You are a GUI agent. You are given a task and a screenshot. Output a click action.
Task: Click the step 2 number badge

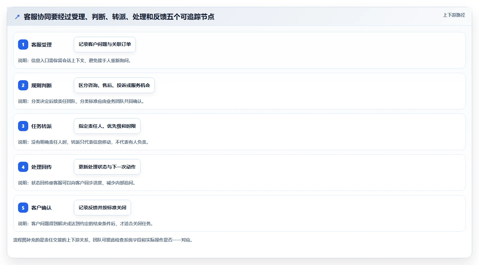pos(23,85)
